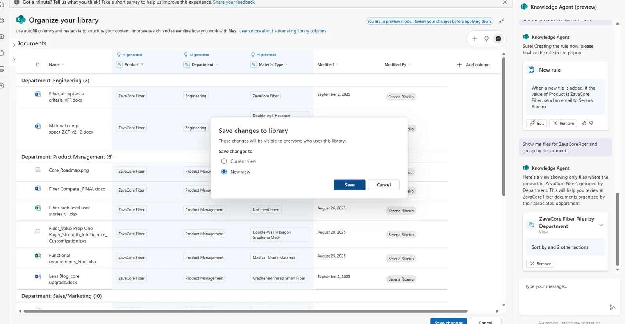625x324 pixels.
Task: Click the send message arrow icon
Action: pyautogui.click(x=612, y=307)
